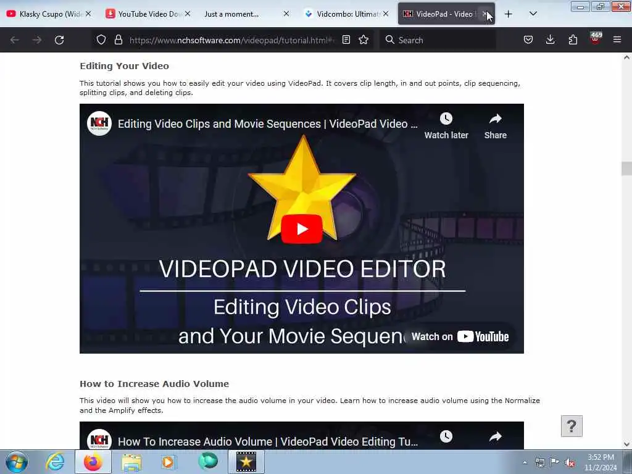Open Editing Video Clips and Movie Sequences title link
Image resolution: width=632 pixels, height=474 pixels.
[x=268, y=123]
